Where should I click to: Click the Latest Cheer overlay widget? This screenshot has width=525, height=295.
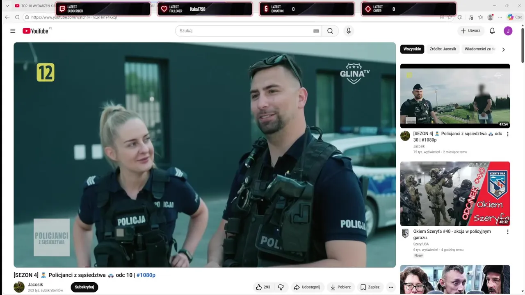click(x=409, y=9)
